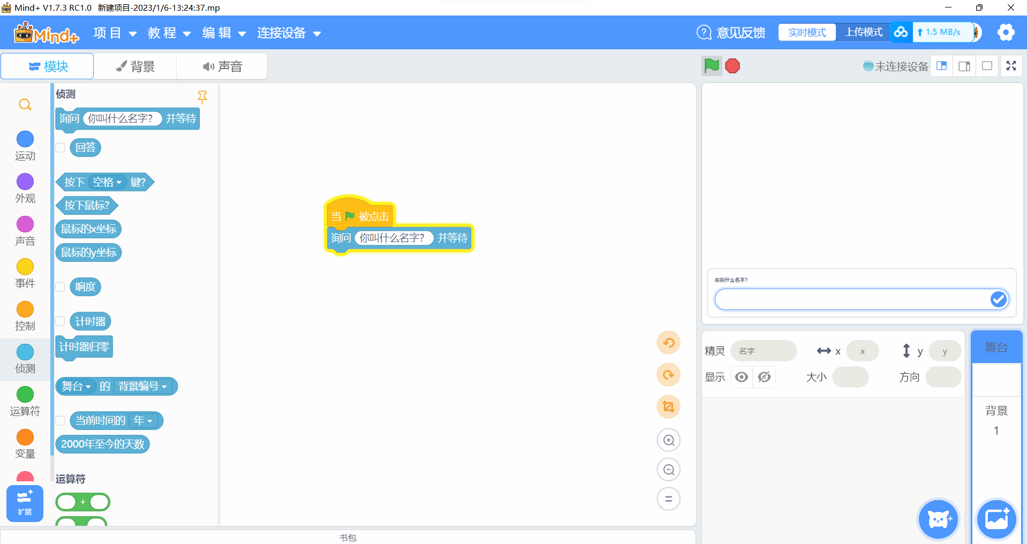The height and width of the screenshot is (544, 1027).
Task: Click the undo arrow in workspace
Action: point(669,343)
